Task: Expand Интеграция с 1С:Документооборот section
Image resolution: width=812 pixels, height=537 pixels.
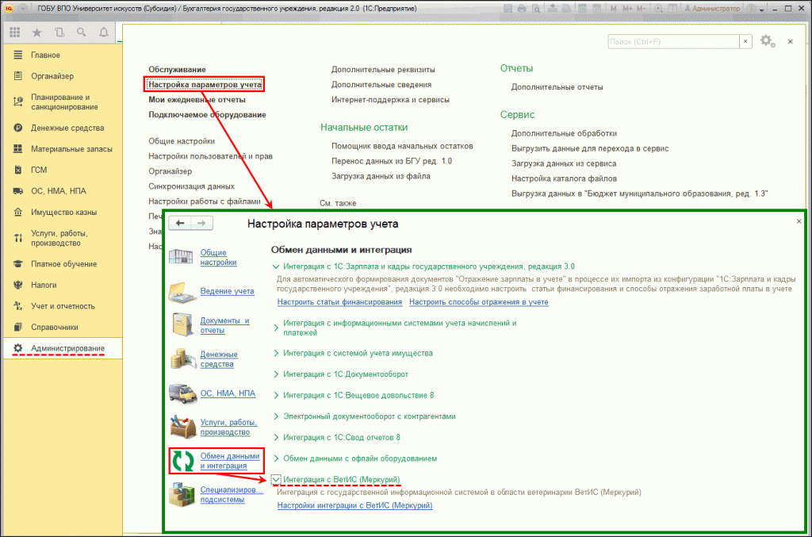Action: (x=276, y=374)
